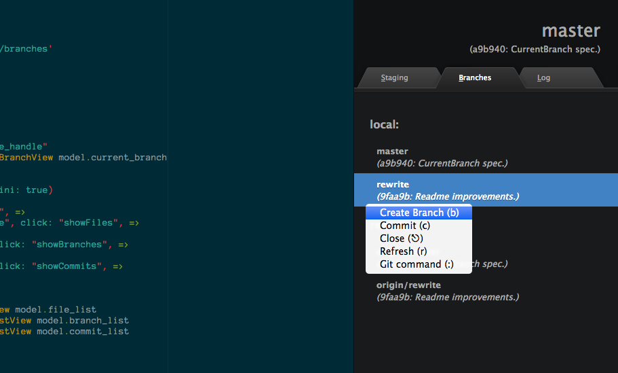618x373 pixels.
Task: Select local master branch row
Action: pos(486,157)
